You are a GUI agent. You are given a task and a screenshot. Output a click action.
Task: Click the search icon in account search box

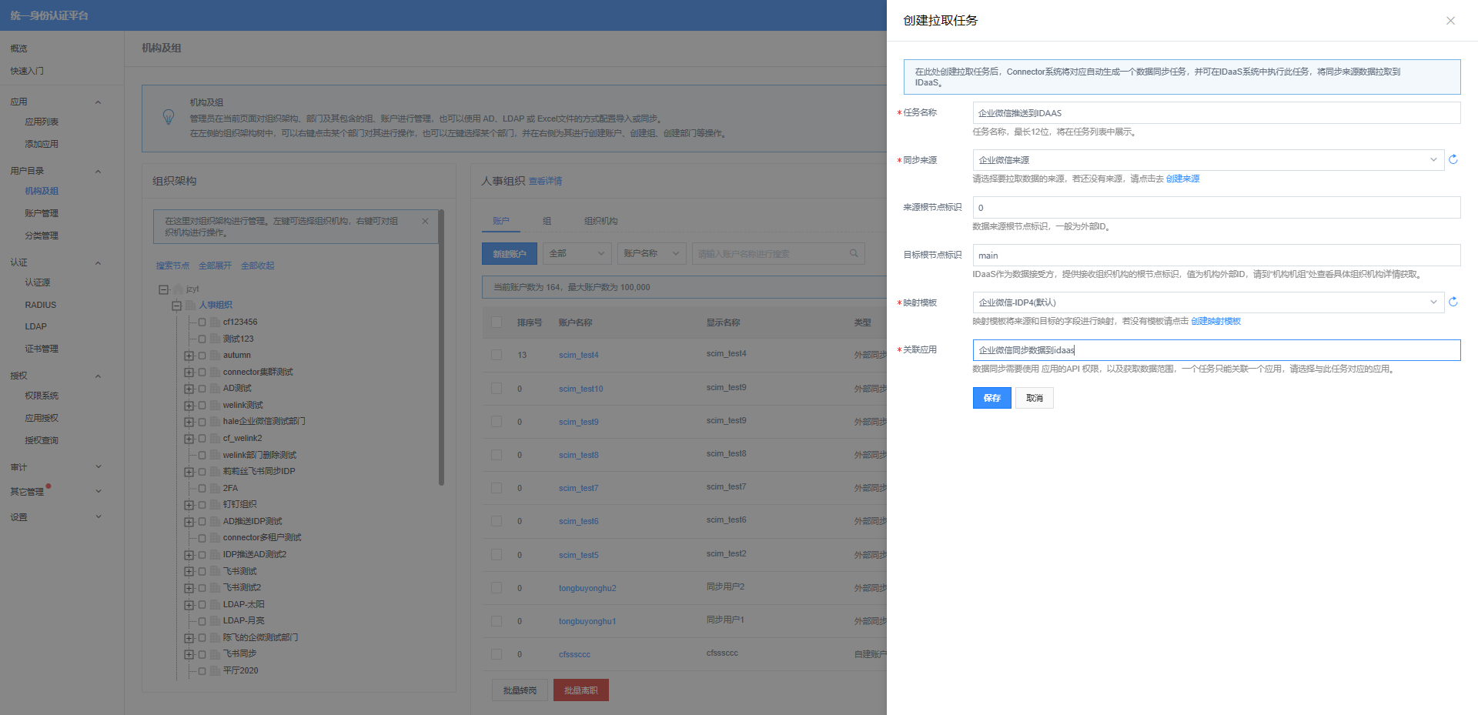(854, 253)
